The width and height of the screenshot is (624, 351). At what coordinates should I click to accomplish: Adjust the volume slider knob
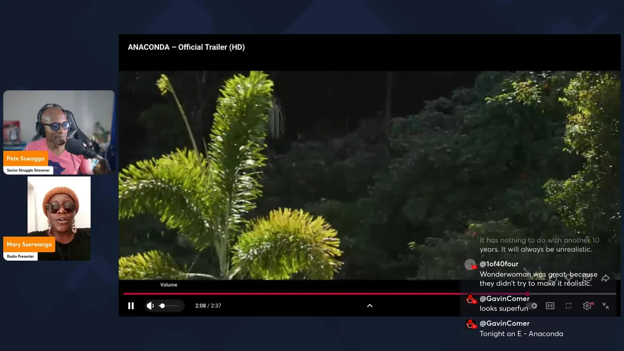pyautogui.click(x=162, y=306)
